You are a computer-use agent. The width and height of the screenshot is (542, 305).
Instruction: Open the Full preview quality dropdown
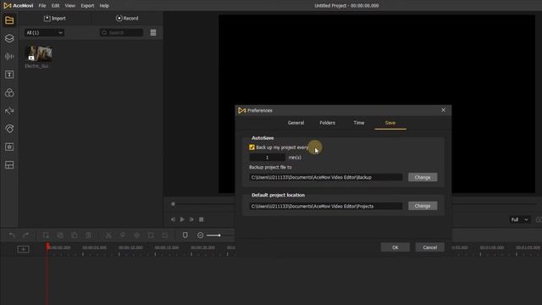[519, 219]
